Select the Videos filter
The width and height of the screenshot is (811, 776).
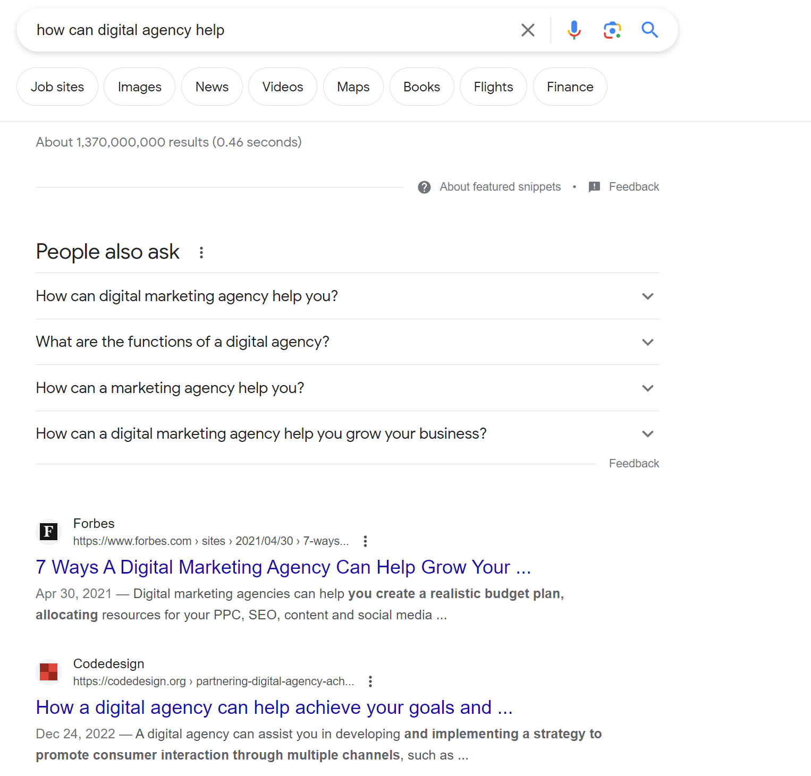coord(282,87)
